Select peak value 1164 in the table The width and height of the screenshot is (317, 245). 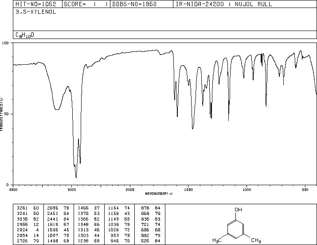pos(113,208)
